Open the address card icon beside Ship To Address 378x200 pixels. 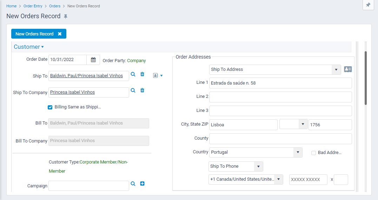[x=347, y=69]
